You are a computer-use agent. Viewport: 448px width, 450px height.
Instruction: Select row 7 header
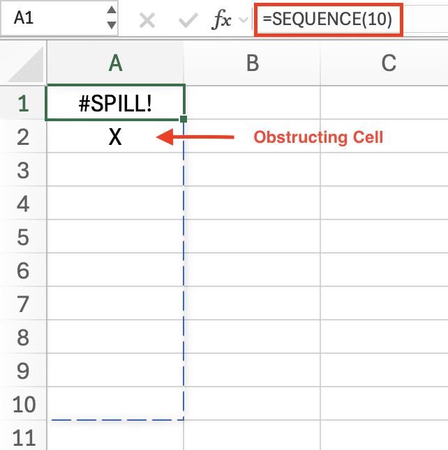[23, 303]
